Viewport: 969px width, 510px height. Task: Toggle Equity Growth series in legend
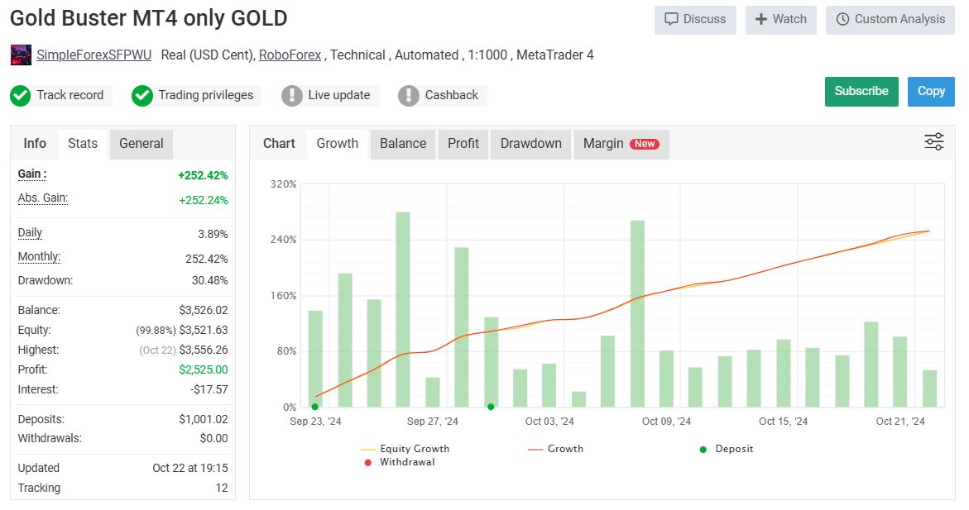coord(405,449)
